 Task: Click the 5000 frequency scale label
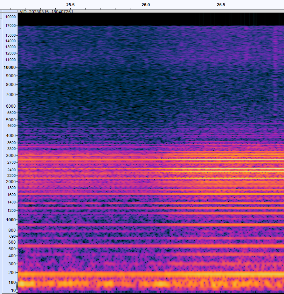(12, 120)
